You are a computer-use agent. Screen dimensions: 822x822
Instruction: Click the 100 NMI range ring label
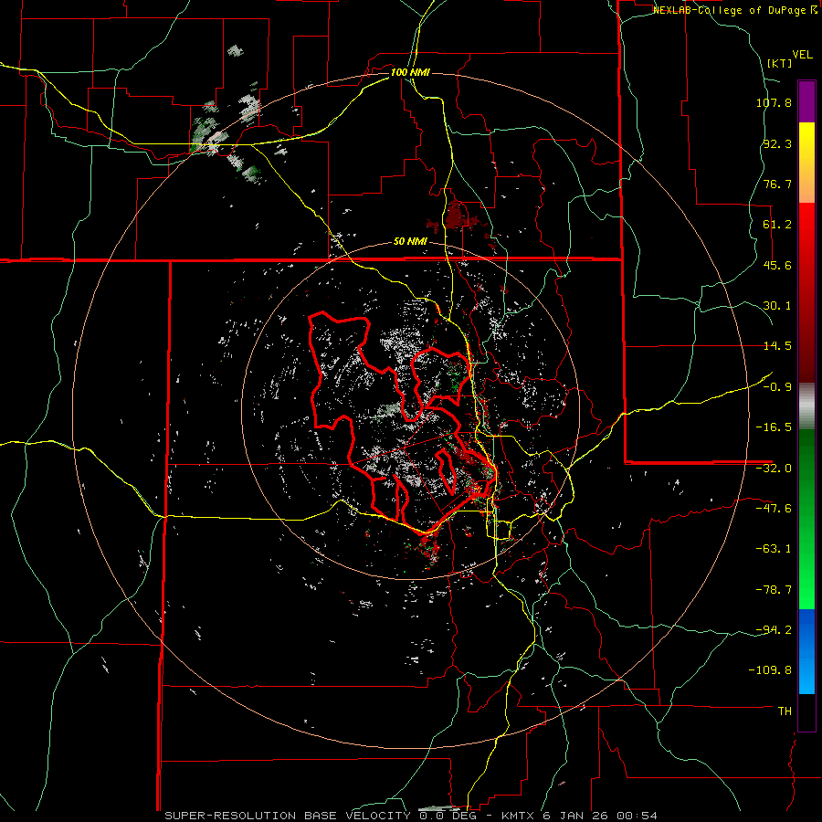[410, 72]
